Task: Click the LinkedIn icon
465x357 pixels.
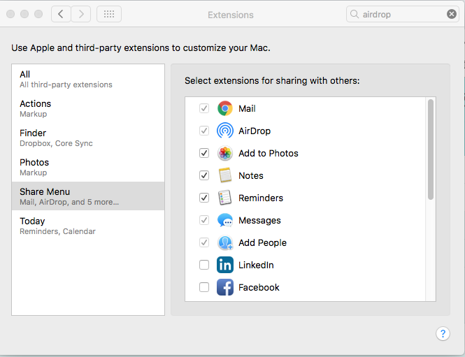Action: (224, 265)
